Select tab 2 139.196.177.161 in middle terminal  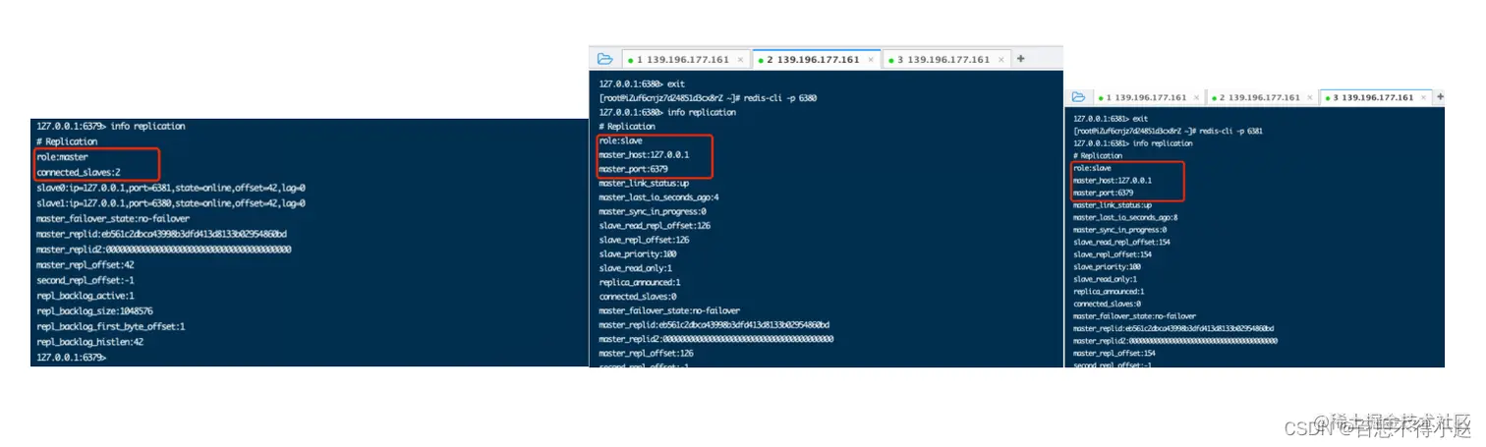pyautogui.click(x=816, y=60)
